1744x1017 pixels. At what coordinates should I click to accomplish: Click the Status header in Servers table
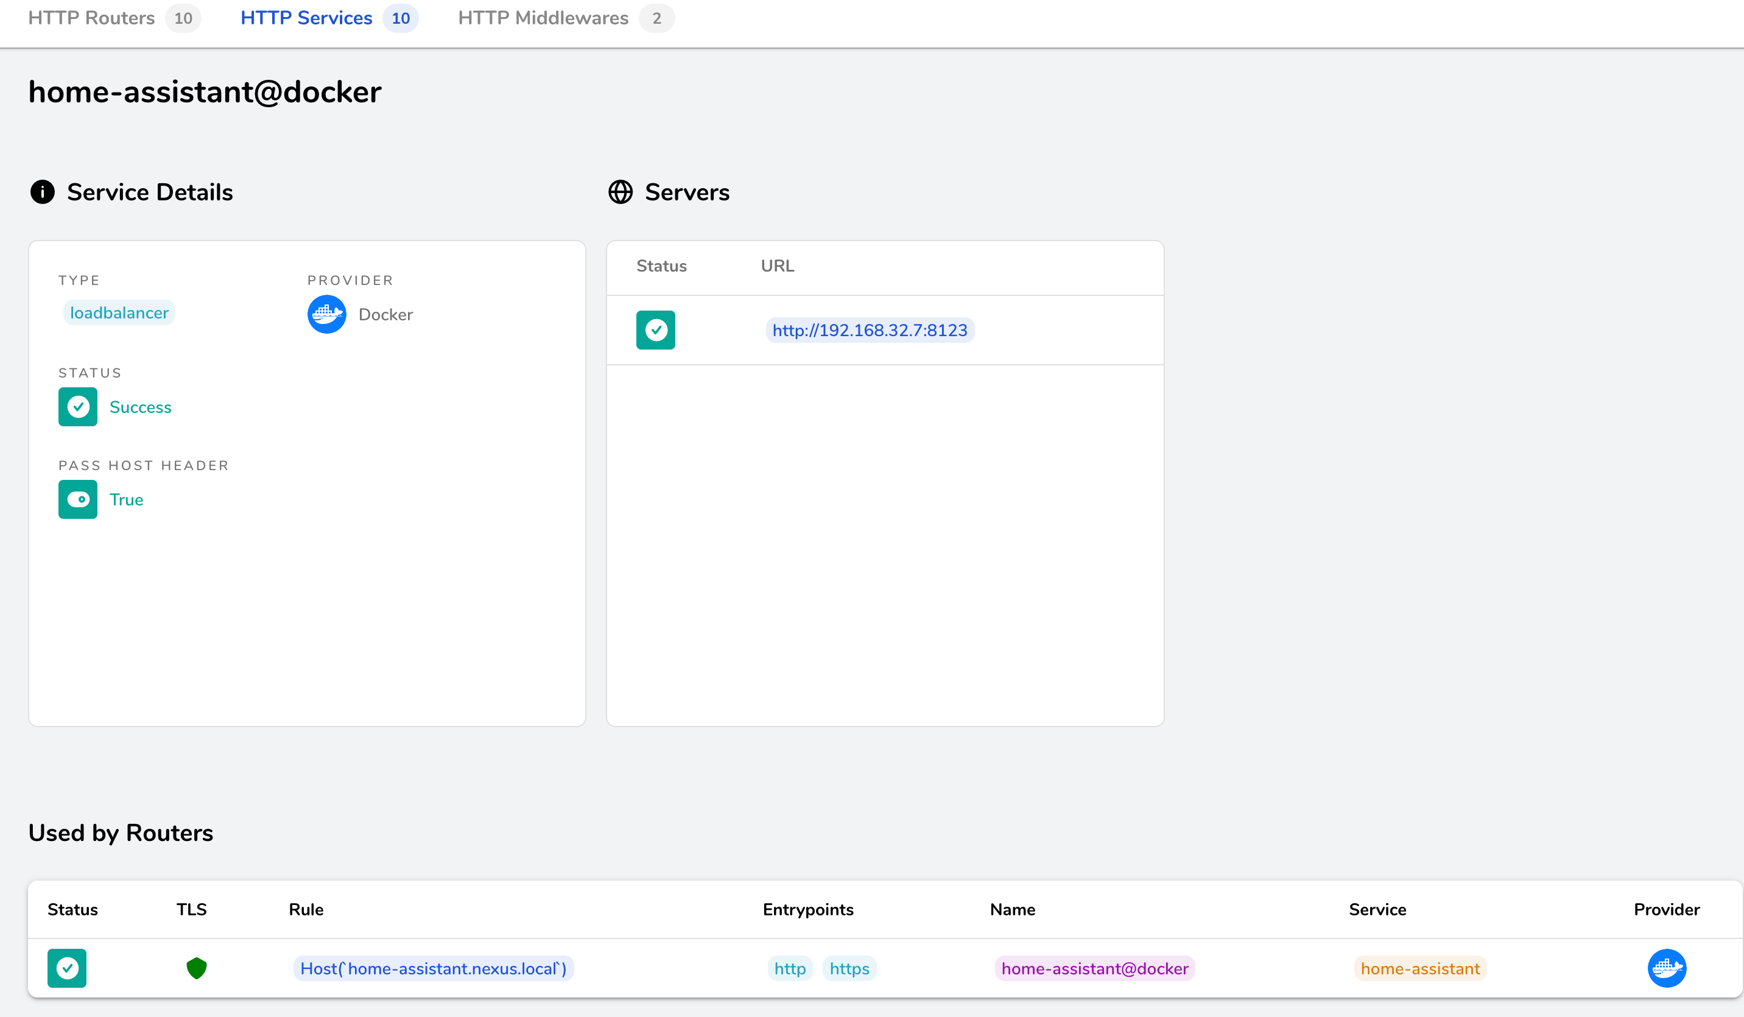point(662,266)
